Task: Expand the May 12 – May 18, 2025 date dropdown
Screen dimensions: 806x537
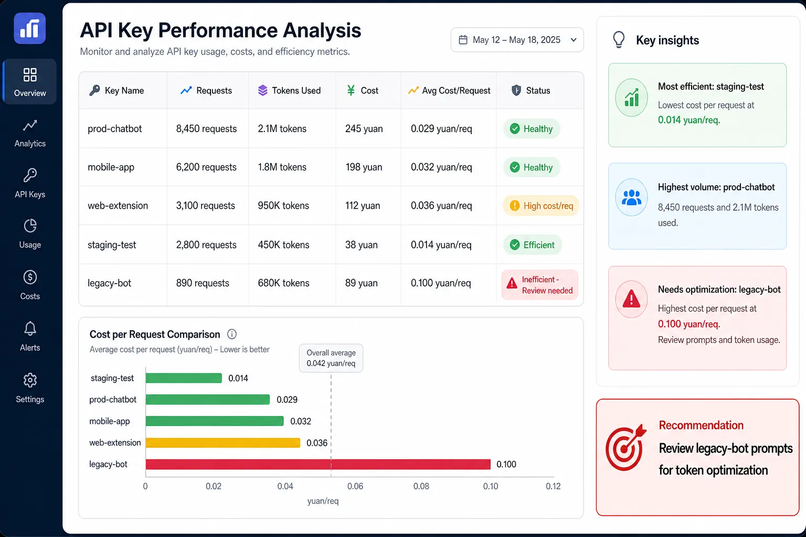Action: pyautogui.click(x=517, y=40)
